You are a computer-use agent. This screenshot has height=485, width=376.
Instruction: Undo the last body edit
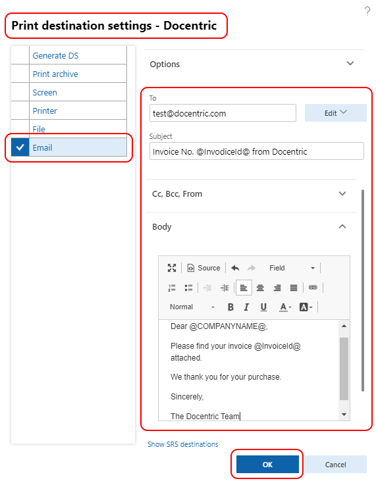pyautogui.click(x=235, y=268)
